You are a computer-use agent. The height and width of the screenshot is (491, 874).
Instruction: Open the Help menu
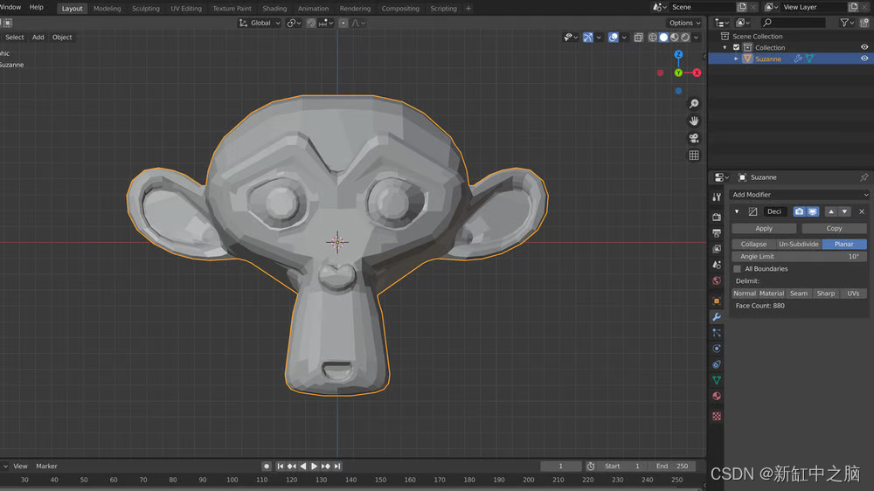click(x=37, y=7)
